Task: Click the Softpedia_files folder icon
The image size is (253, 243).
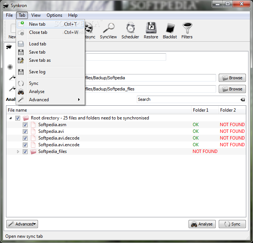Action: (x=33, y=151)
